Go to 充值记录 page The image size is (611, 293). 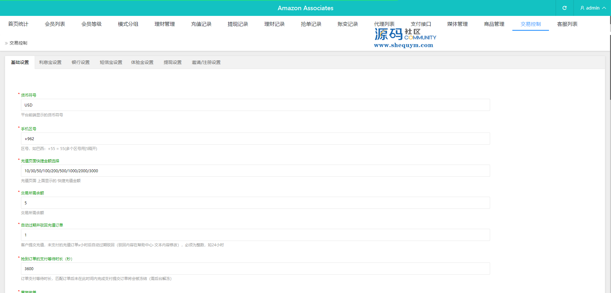click(201, 24)
